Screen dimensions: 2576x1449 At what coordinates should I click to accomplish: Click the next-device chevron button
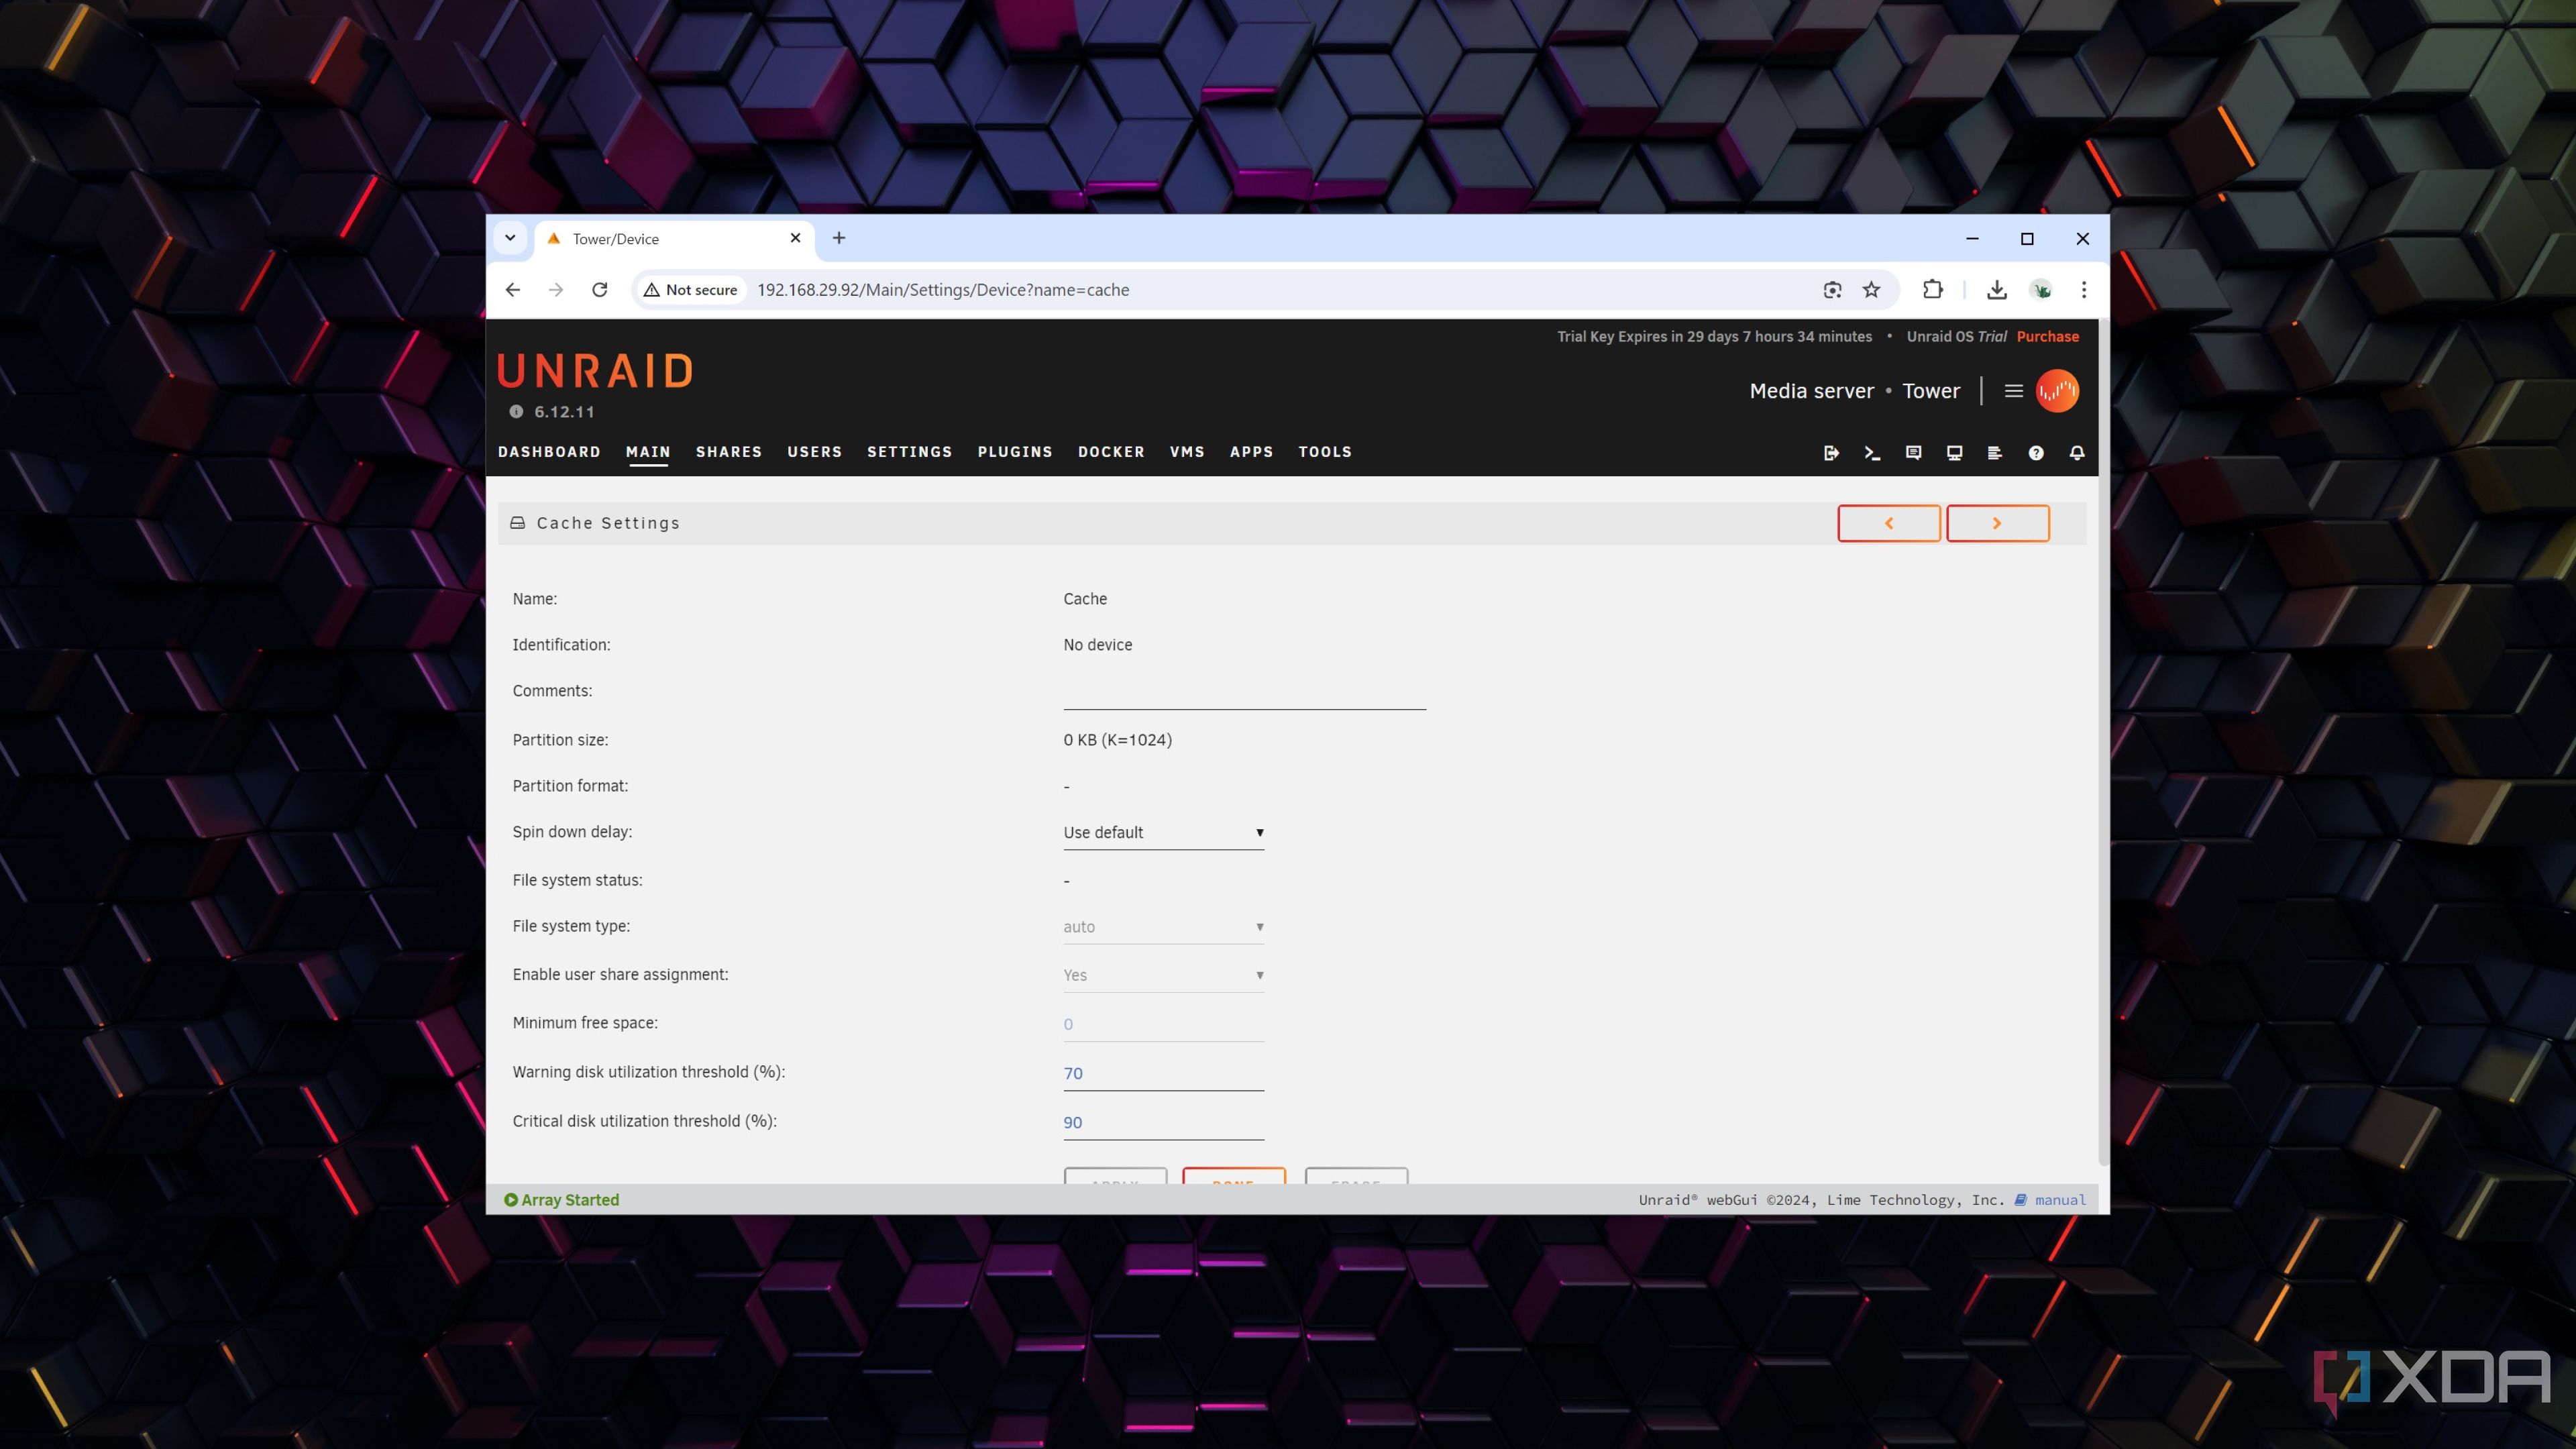coord(1997,522)
